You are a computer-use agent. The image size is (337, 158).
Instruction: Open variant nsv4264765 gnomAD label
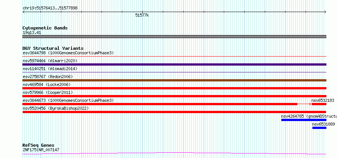click(x=309, y=116)
